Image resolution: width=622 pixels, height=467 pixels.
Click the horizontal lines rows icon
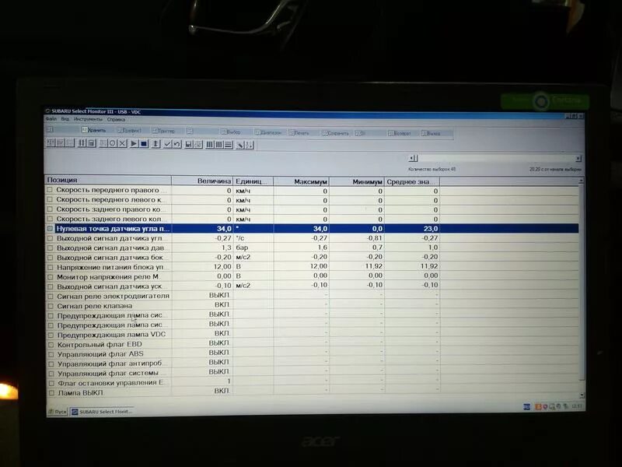coord(228,145)
